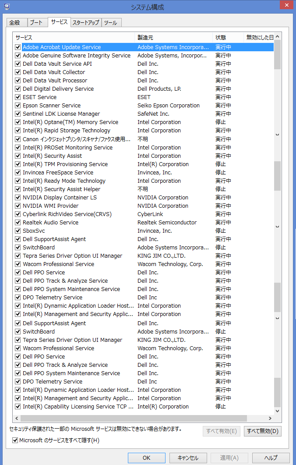The height and width of the screenshot is (465, 296).
Task: Sort by the 製造元 column header
Action: tap(174, 37)
